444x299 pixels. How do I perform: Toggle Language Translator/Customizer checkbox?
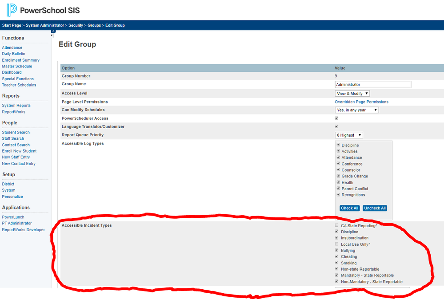(x=336, y=126)
